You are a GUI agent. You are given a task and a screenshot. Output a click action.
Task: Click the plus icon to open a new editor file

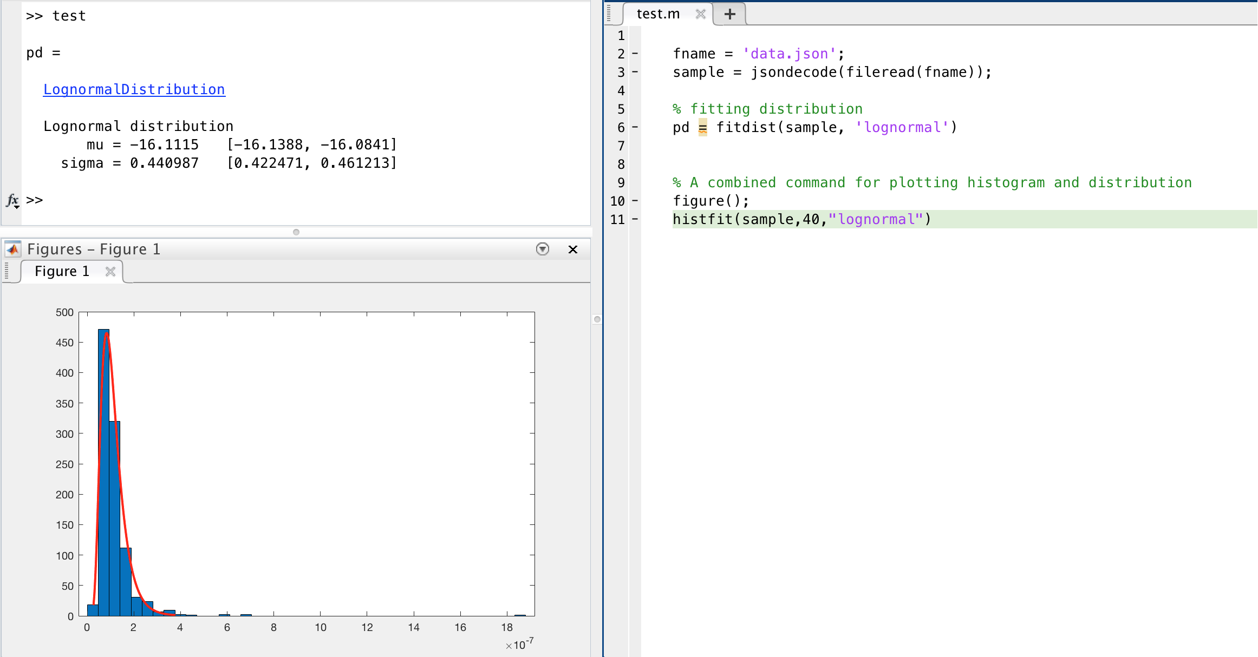pos(729,14)
